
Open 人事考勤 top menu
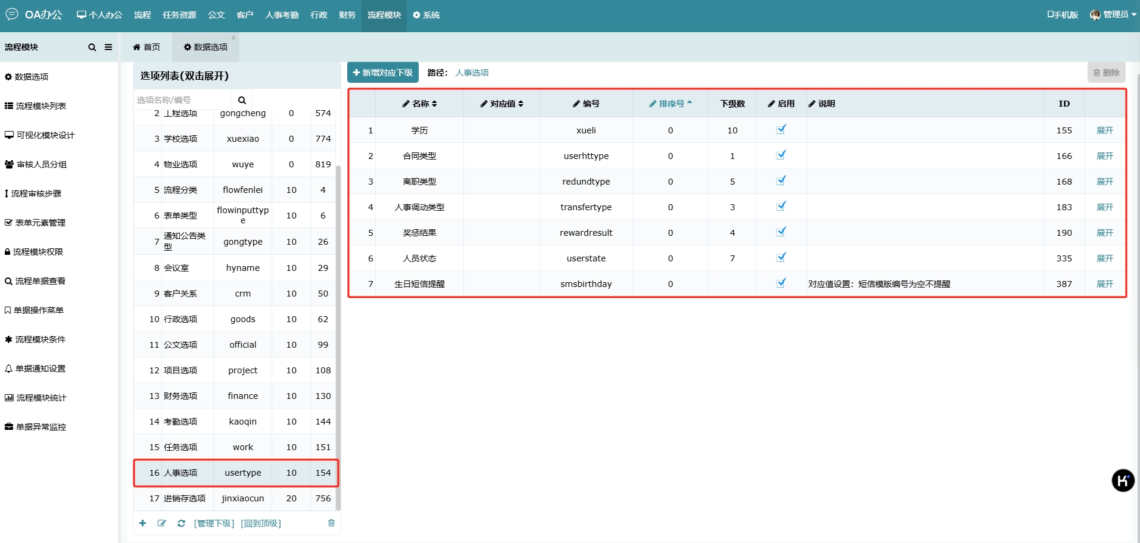pyautogui.click(x=282, y=15)
